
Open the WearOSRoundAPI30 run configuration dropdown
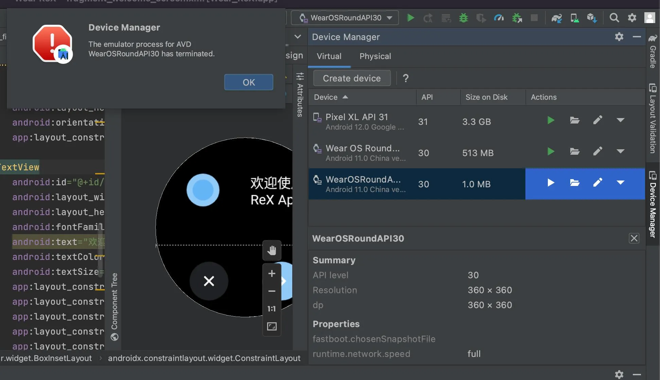pyautogui.click(x=345, y=18)
